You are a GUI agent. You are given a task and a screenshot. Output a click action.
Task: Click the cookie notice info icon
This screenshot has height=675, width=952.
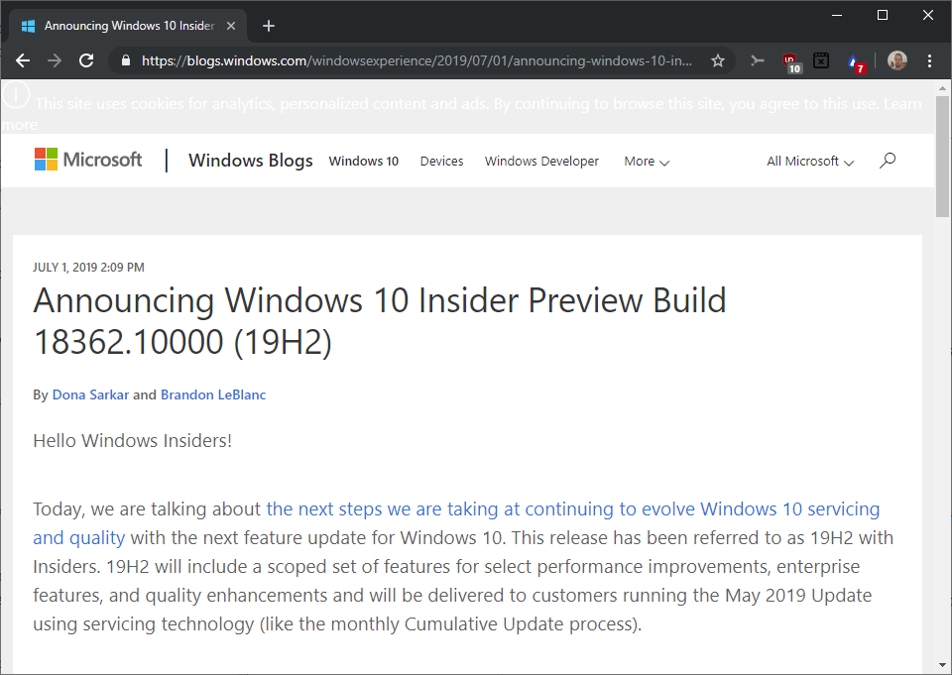16,95
